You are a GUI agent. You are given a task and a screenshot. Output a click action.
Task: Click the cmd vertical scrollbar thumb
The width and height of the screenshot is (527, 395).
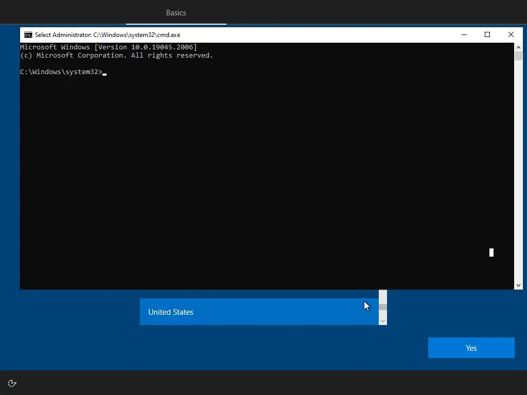pyautogui.click(x=518, y=56)
